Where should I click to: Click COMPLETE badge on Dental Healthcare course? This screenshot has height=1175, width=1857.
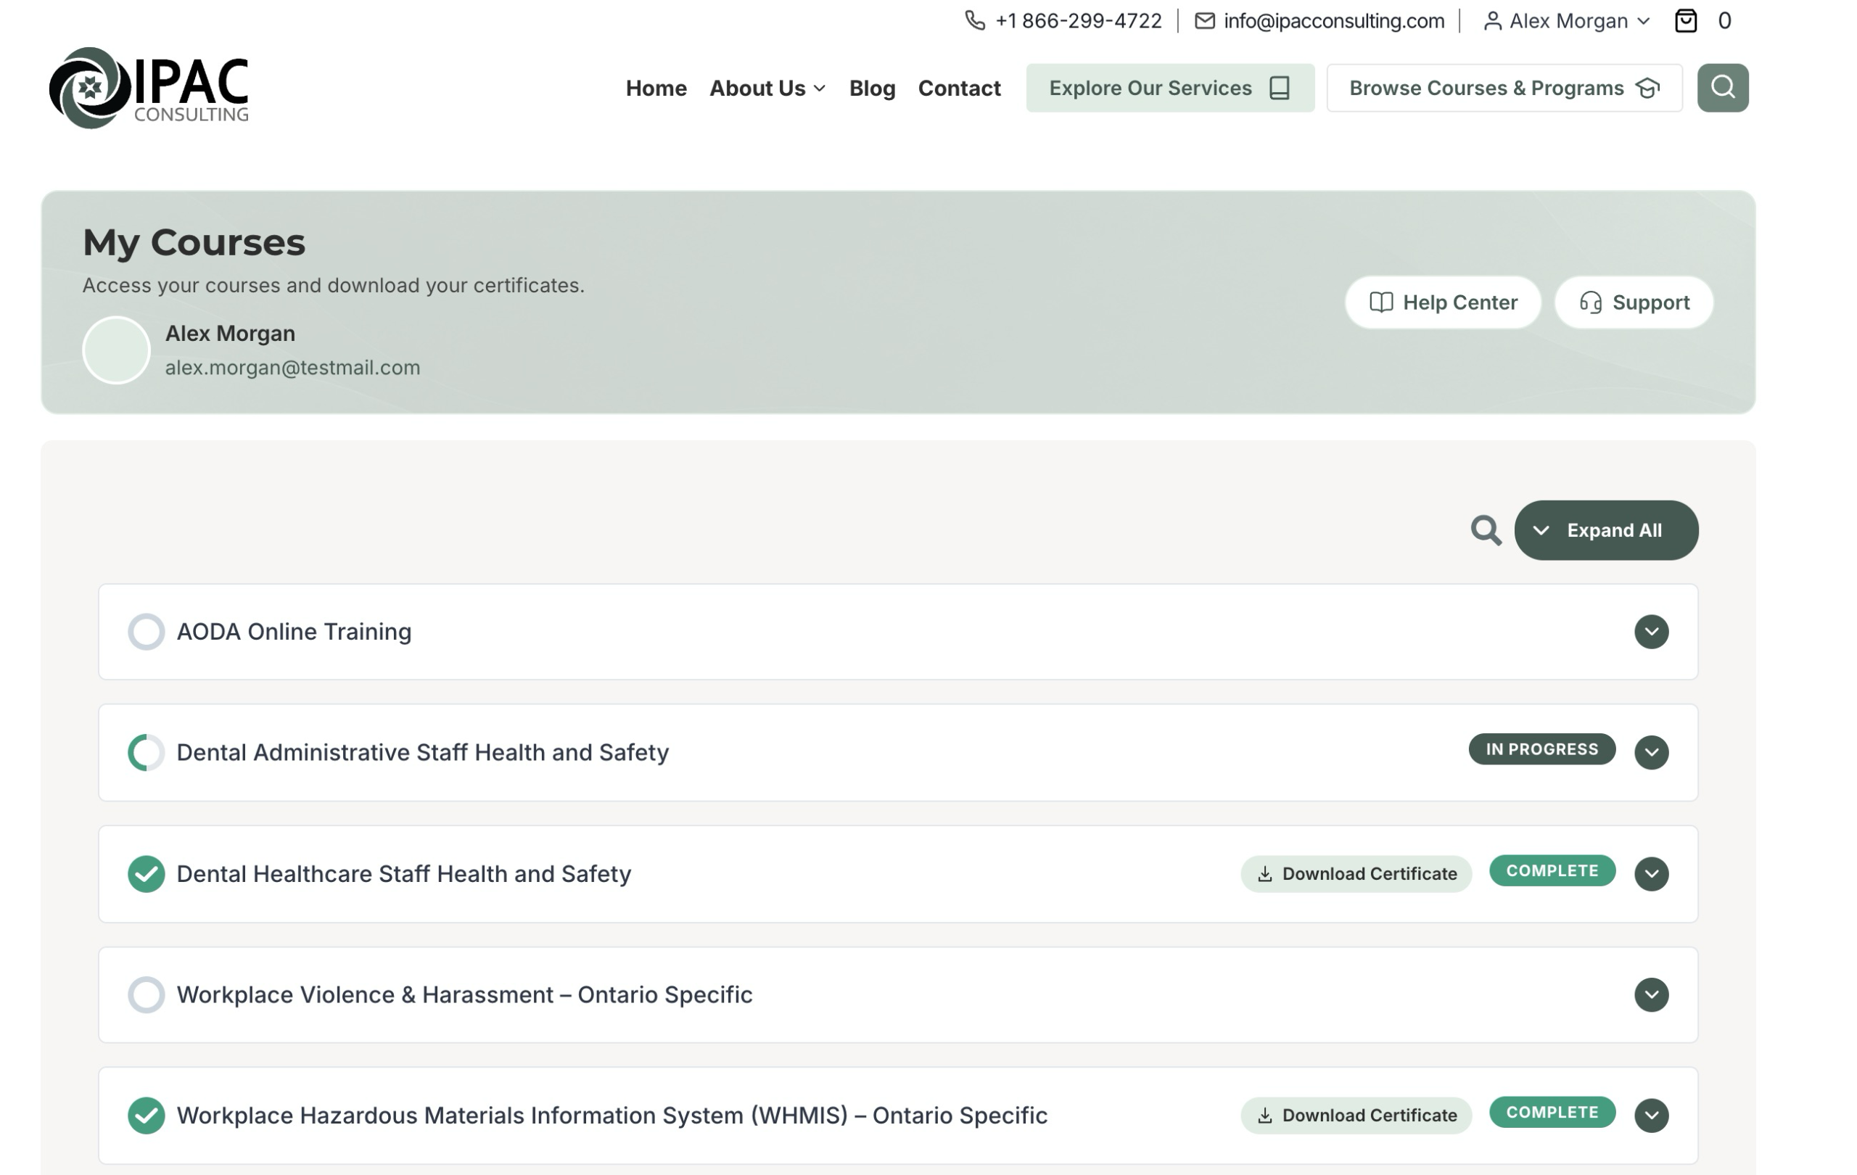[x=1552, y=870]
